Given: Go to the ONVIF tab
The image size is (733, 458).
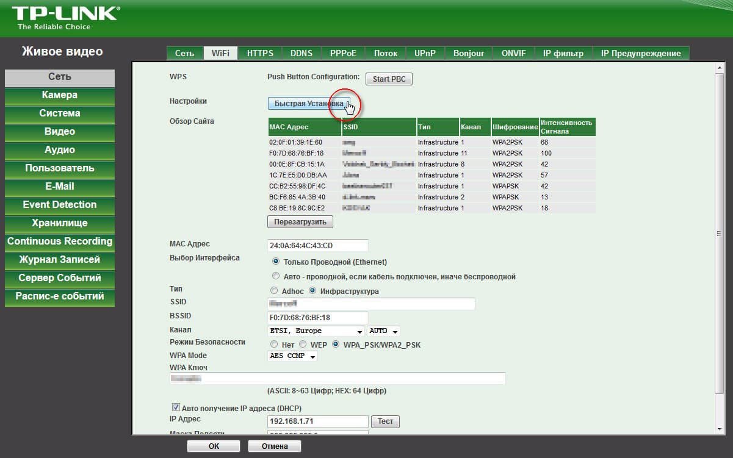Looking at the screenshot, I should point(513,53).
